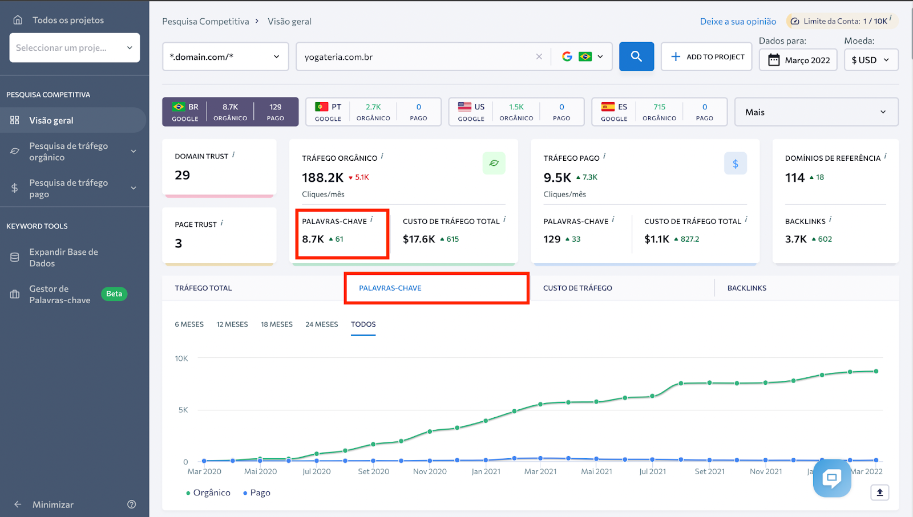The height and width of the screenshot is (517, 913).
Task: Open Expandir Base de Dados
Action: [63, 258]
